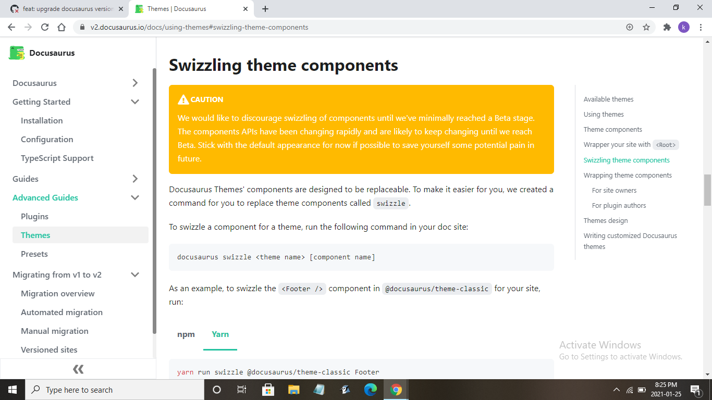Open Microsoft Edge from taskbar
The height and width of the screenshot is (400, 712).
pos(371,390)
